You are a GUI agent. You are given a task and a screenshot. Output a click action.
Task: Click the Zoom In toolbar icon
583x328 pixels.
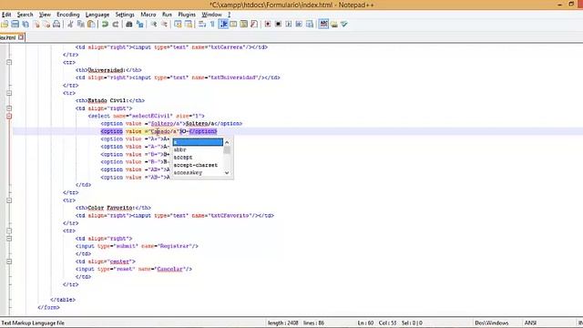click(153, 25)
